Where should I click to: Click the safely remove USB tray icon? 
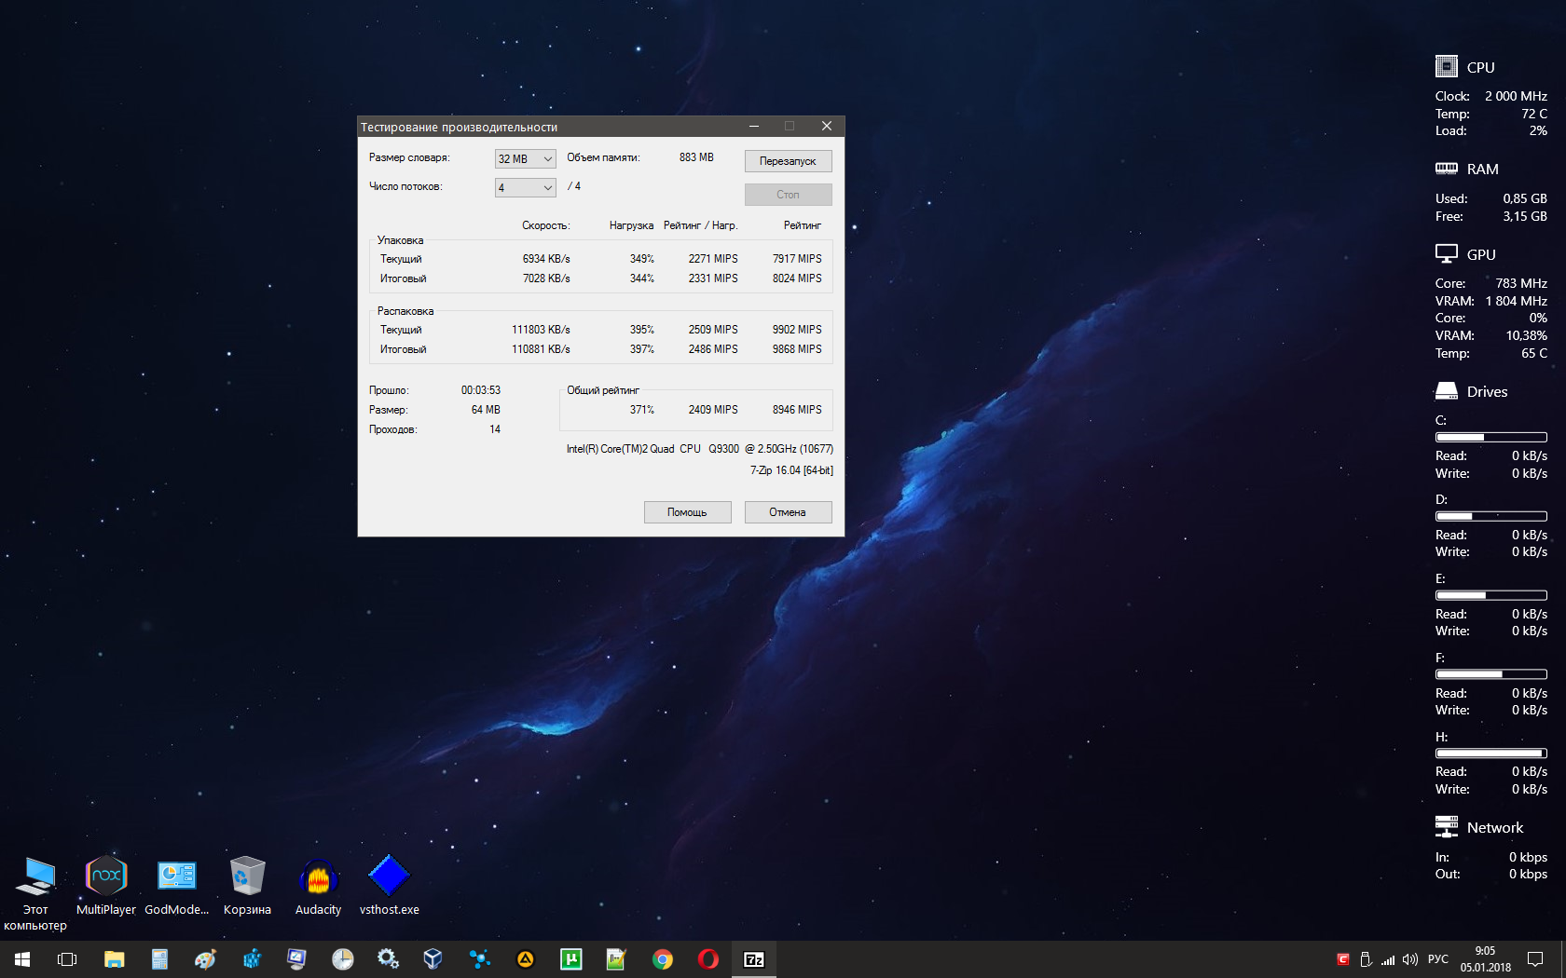[1366, 959]
